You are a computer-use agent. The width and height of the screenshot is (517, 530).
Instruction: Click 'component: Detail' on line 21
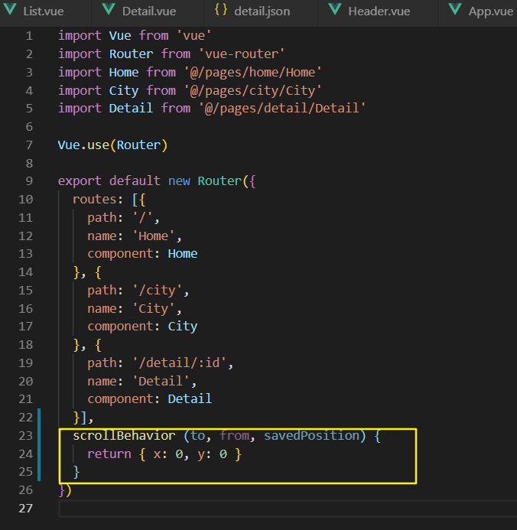click(x=149, y=399)
